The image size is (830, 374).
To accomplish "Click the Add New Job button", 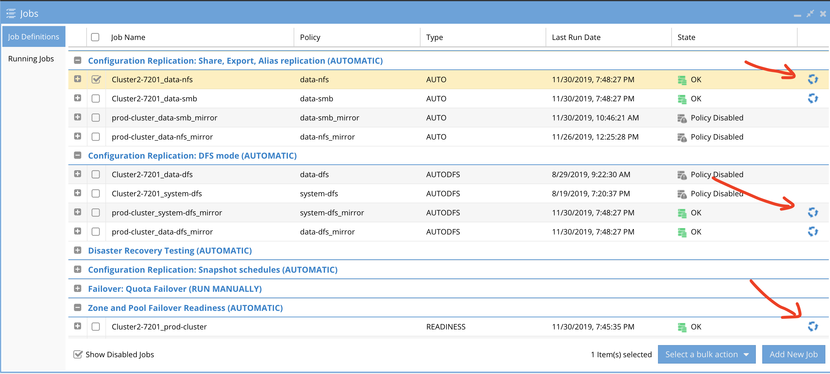I will pyautogui.click(x=793, y=354).
